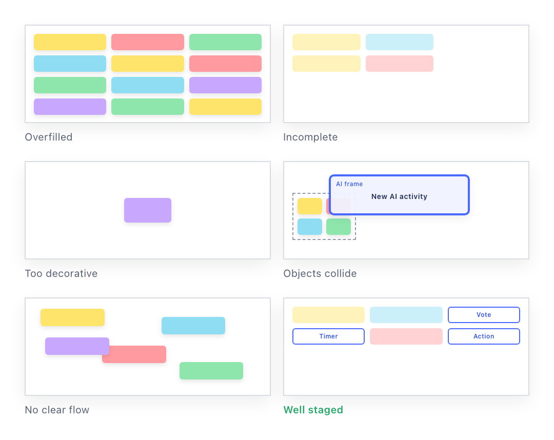The width and height of the screenshot is (554, 440).
Task: Click the "Incomplete" caption
Action: (310, 137)
